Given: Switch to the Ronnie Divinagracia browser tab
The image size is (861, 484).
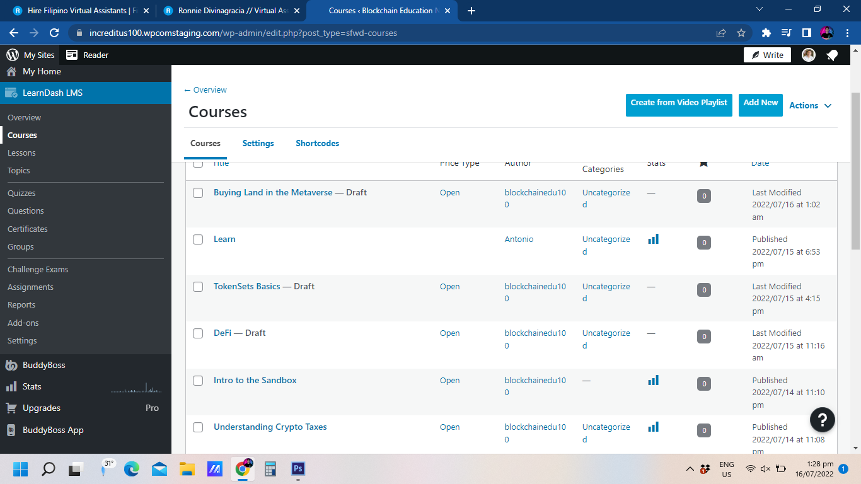Looking at the screenshot, I should pyautogui.click(x=230, y=11).
